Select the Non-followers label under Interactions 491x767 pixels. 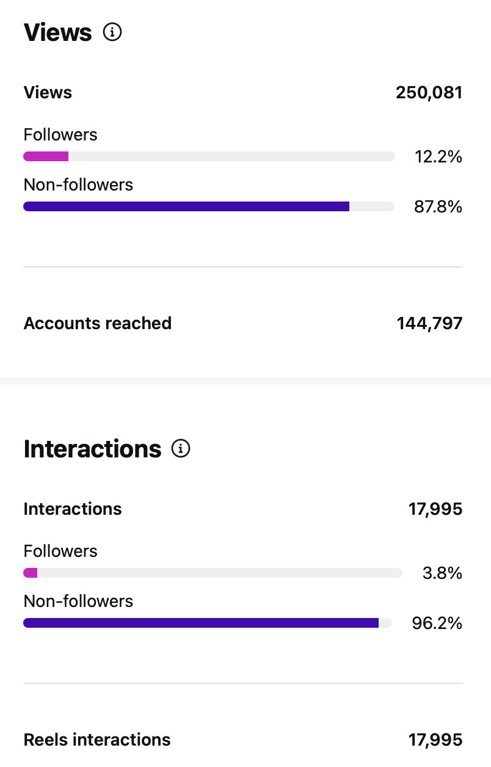tap(78, 601)
